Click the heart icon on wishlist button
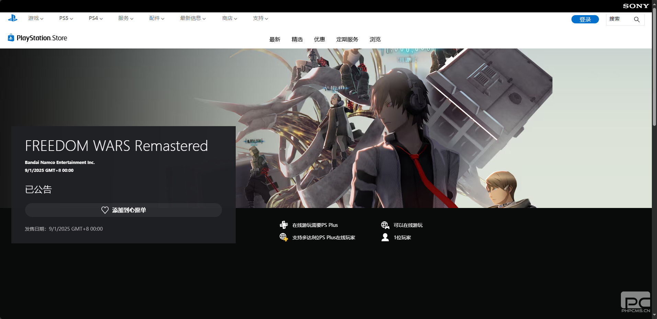Image resolution: width=657 pixels, height=319 pixels. pyautogui.click(x=105, y=210)
